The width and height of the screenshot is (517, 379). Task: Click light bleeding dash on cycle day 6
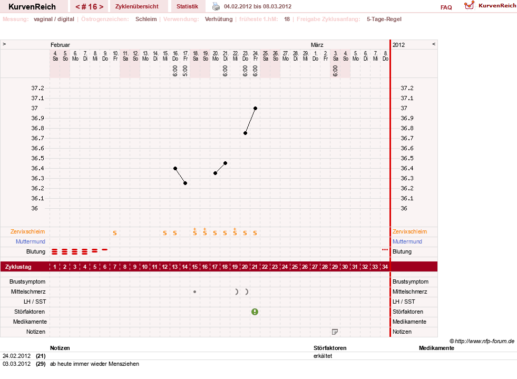(104, 250)
